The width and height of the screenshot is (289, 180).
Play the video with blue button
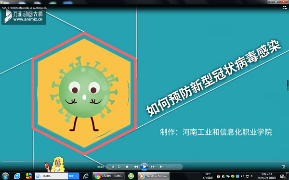click(x=144, y=167)
